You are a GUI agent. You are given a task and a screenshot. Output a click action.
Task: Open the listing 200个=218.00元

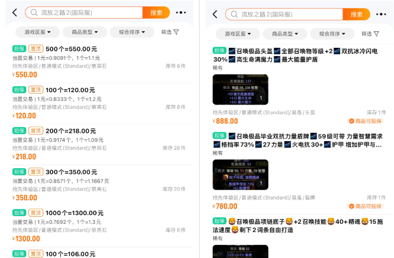click(71, 131)
